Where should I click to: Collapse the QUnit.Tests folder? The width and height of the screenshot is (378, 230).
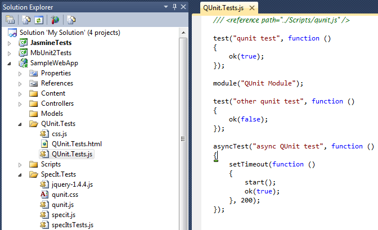[x=20, y=124]
